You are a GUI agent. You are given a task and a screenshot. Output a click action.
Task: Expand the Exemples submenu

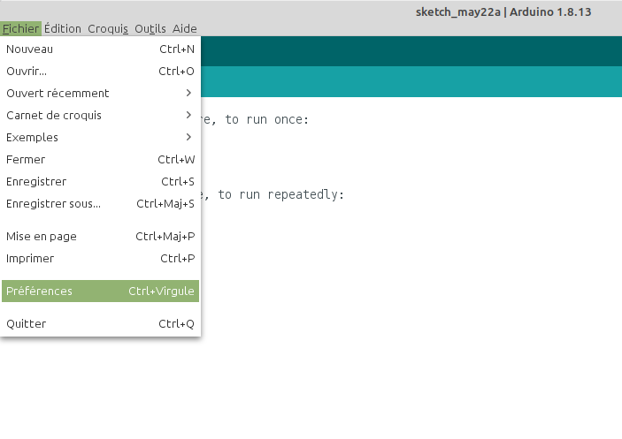(x=100, y=138)
